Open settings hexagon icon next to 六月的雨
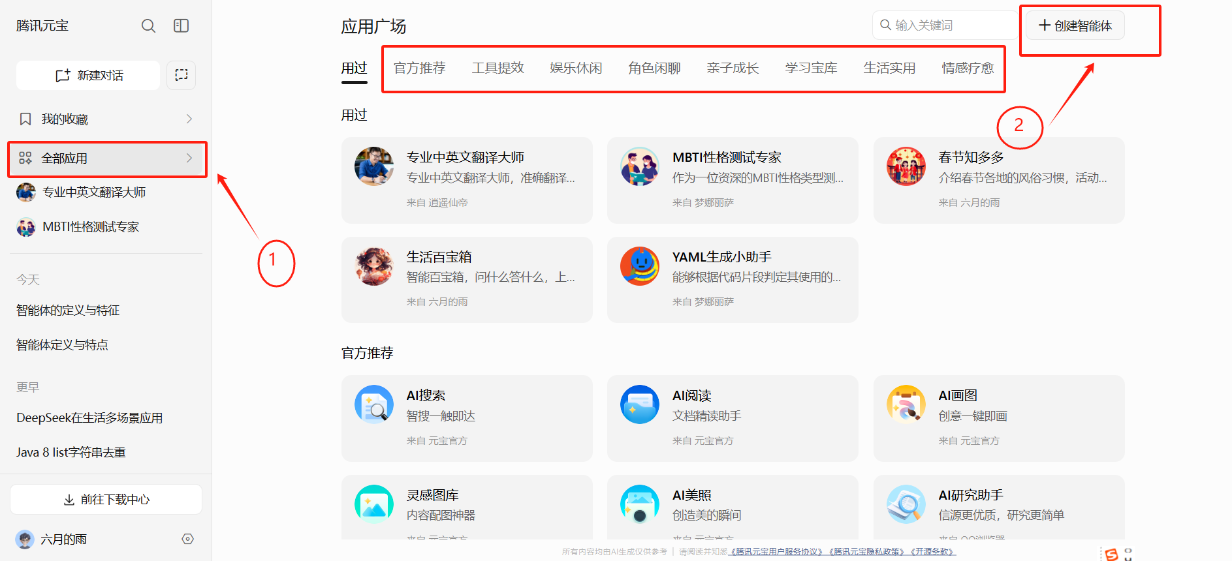 tap(188, 539)
